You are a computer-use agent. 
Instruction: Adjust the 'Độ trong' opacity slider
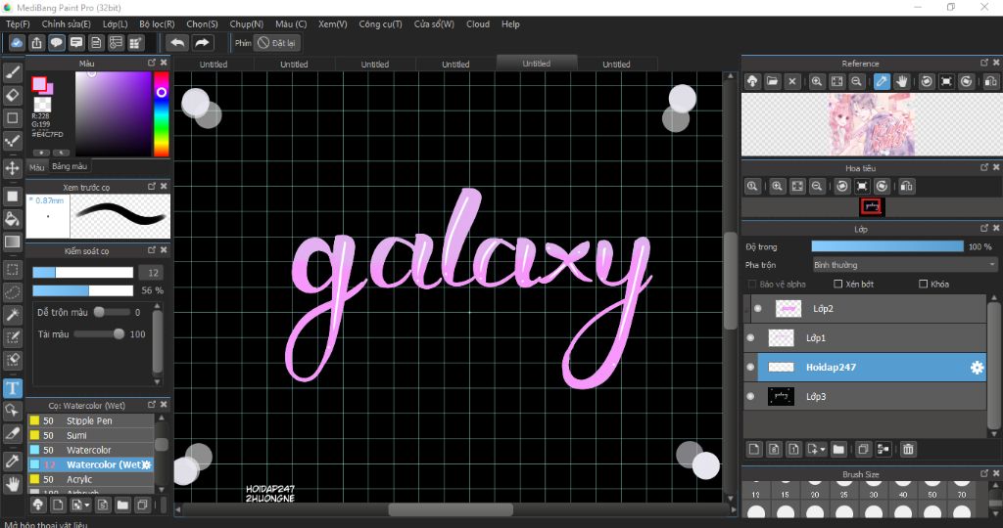click(887, 246)
